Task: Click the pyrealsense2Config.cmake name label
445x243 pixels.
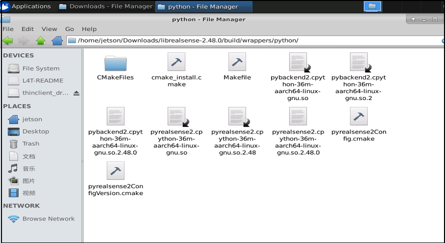Action: tap(359, 135)
